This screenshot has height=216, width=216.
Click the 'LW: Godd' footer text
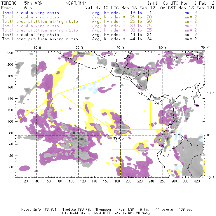[70, 213]
